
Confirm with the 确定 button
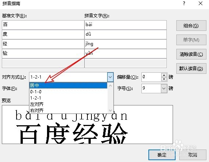[162, 155]
